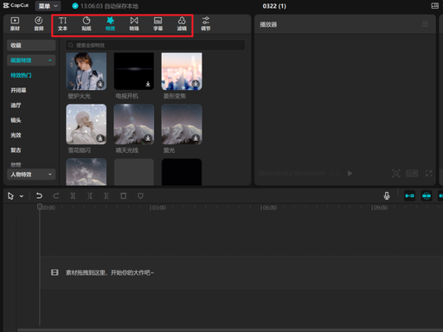443x332 pixels.
Task: Undo the last action
Action: 39,196
